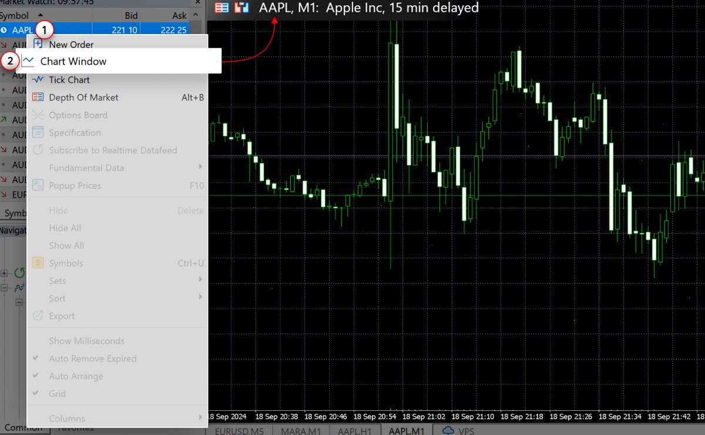
Task: Open Depth of Market from chart title bar icon
Action: [222, 8]
